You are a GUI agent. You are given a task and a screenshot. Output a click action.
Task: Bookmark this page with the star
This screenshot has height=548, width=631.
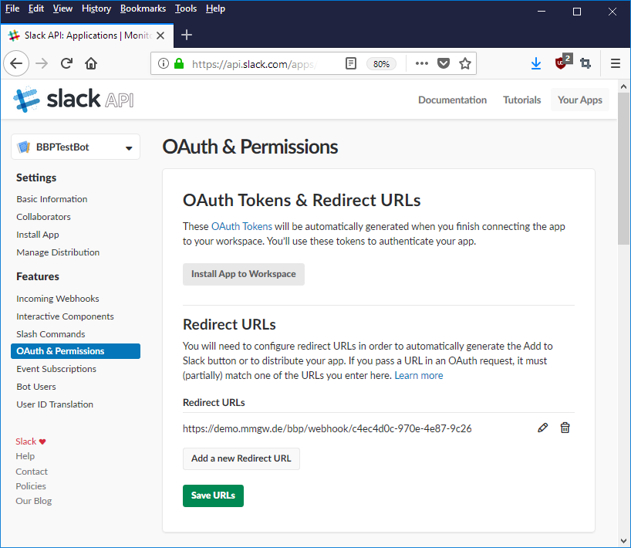[465, 63]
